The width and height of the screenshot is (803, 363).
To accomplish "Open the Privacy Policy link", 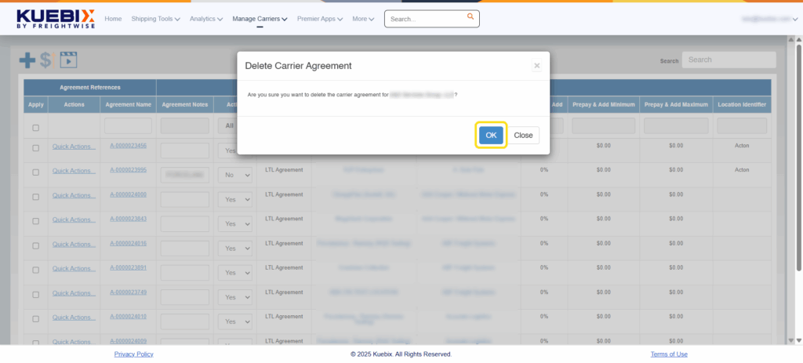I will tap(133, 354).
